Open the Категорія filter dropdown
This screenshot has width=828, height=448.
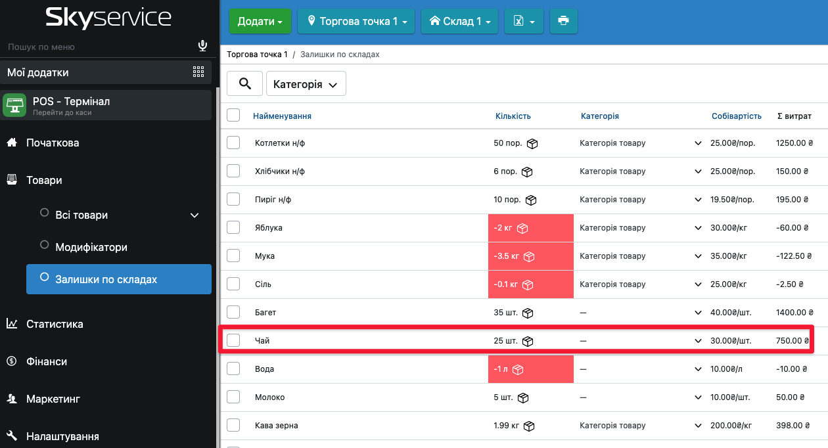pyautogui.click(x=306, y=84)
